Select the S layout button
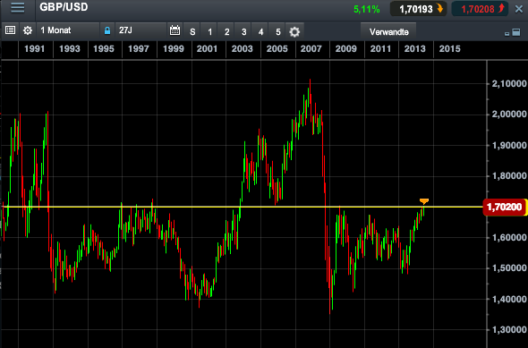The width and height of the screenshot is (528, 348). (192, 31)
